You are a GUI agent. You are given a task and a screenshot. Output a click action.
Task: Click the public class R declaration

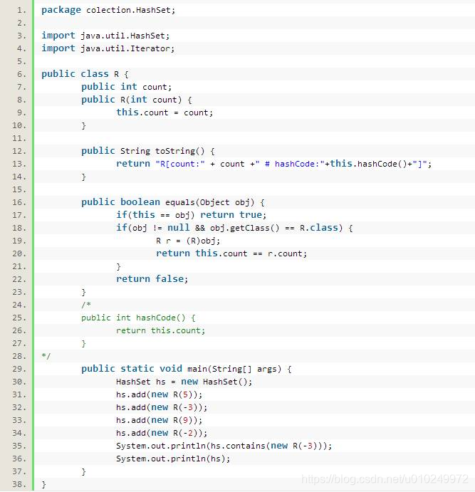tap(85, 74)
